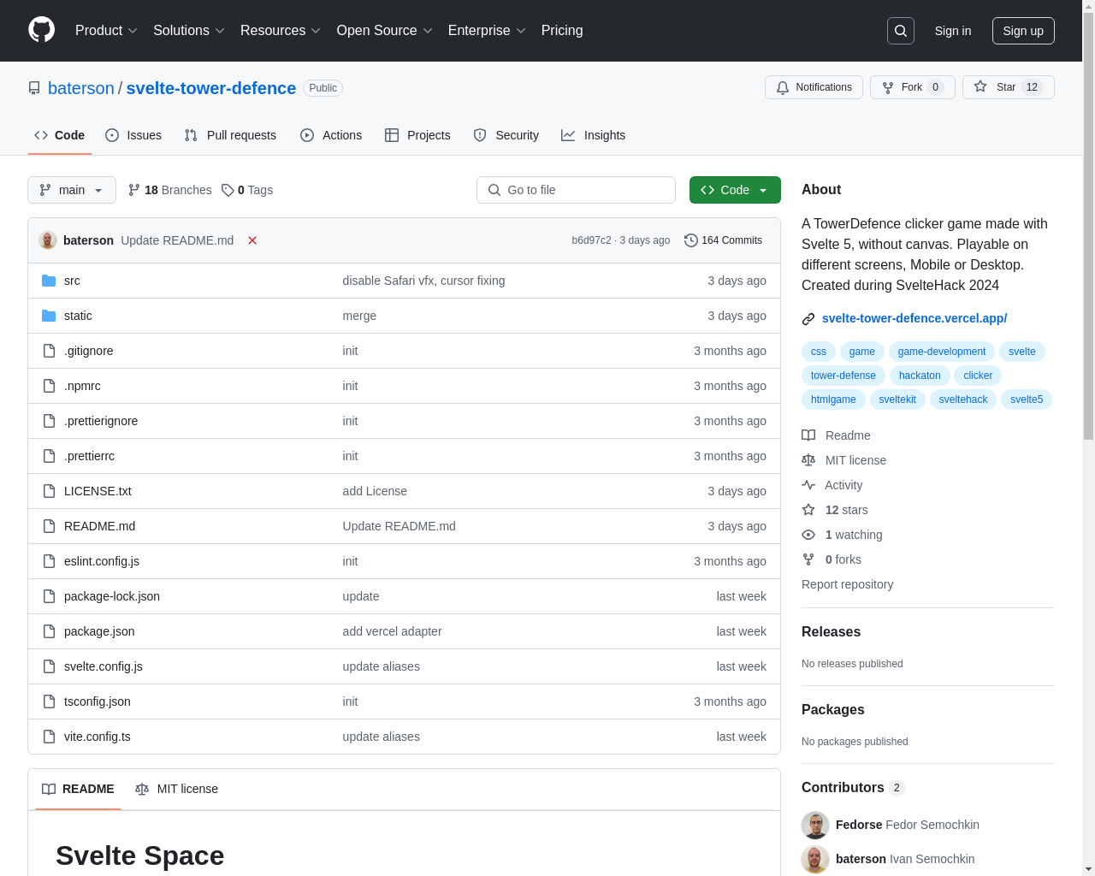Open the green Code dropdown button
Viewport: 1095px width, 876px height.
click(735, 190)
